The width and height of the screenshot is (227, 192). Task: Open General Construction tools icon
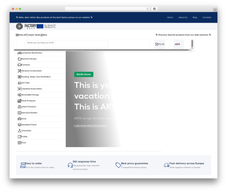click(x=20, y=71)
